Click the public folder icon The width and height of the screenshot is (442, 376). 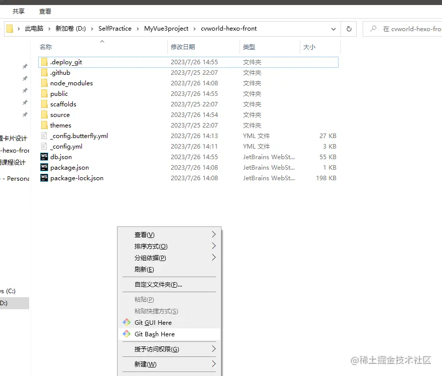[44, 93]
